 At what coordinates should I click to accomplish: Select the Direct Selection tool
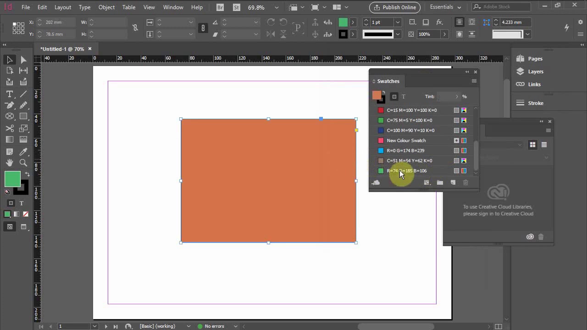tap(23, 60)
